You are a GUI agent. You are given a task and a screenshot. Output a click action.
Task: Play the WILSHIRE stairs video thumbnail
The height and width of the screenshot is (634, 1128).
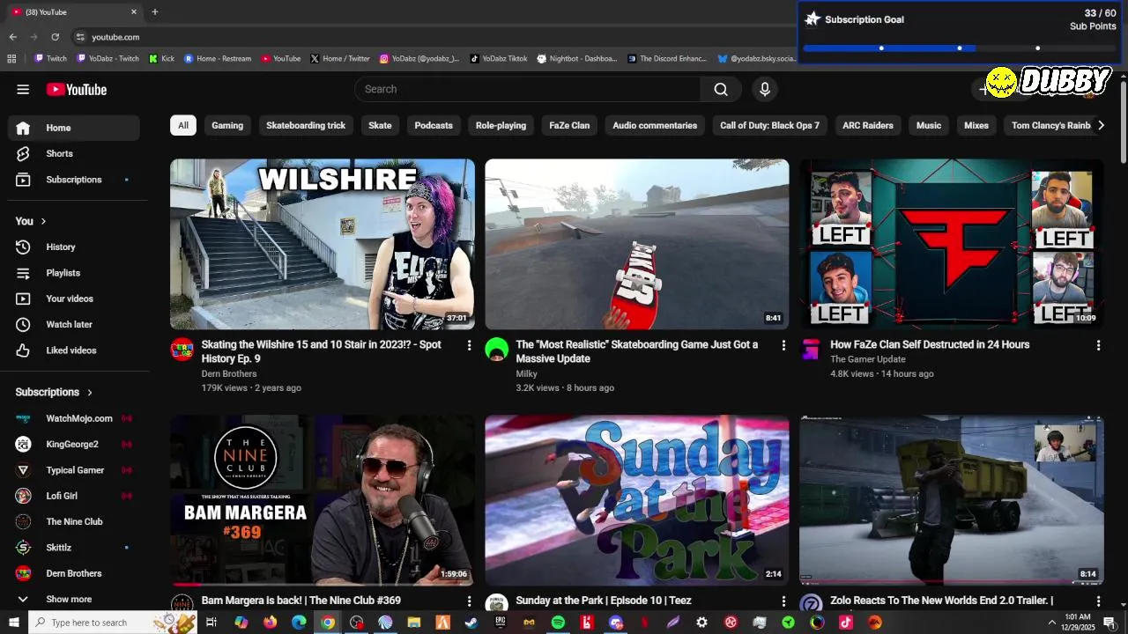coord(323,244)
